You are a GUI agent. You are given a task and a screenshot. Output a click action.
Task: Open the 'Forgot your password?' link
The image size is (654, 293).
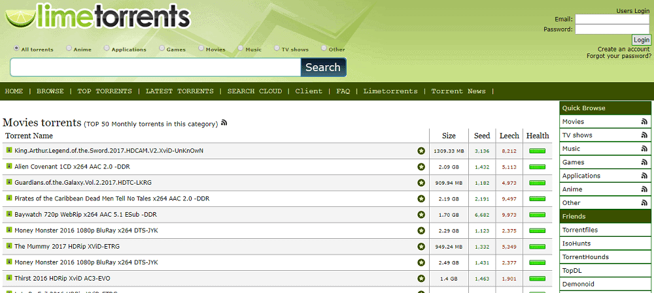tap(617, 56)
